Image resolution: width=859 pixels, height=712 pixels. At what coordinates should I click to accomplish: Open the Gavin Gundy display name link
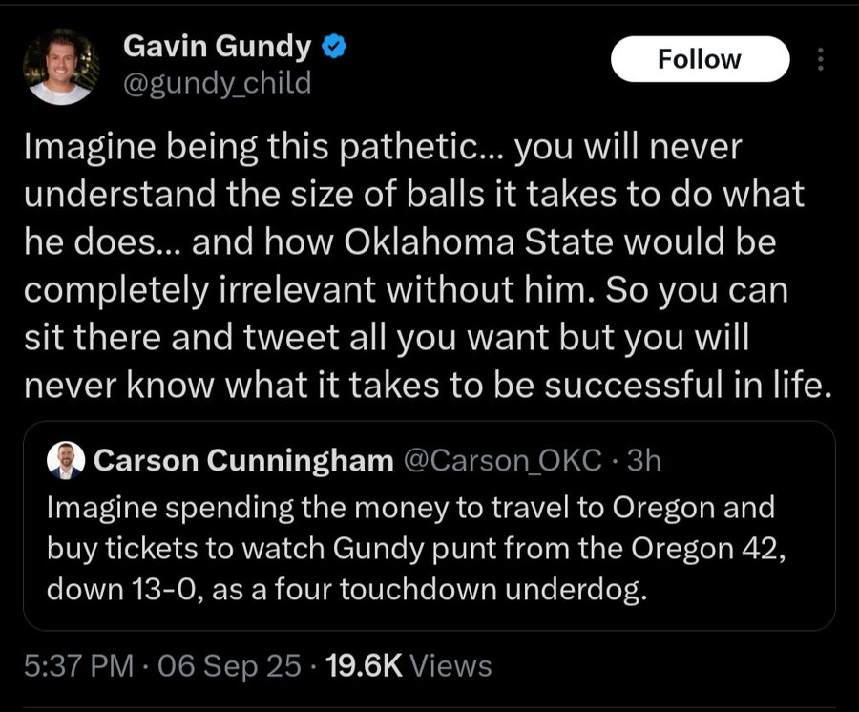click(x=217, y=46)
